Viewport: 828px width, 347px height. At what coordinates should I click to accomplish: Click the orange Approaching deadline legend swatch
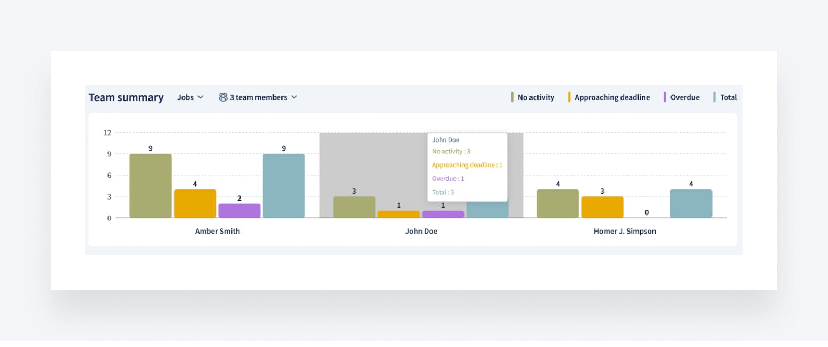click(569, 97)
